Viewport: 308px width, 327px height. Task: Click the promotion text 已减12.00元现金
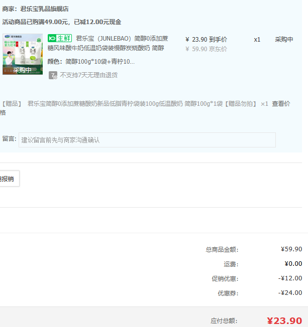(x=97, y=22)
